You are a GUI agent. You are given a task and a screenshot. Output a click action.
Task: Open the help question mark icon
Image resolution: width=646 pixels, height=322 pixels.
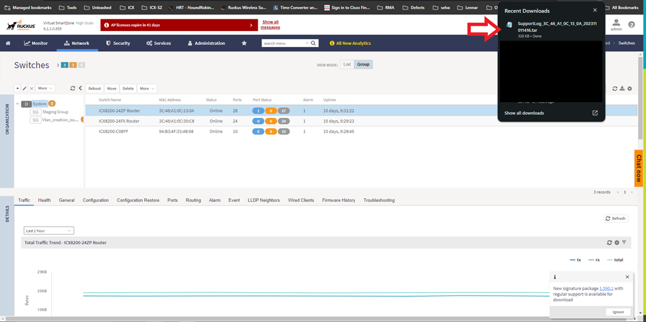[x=631, y=25]
